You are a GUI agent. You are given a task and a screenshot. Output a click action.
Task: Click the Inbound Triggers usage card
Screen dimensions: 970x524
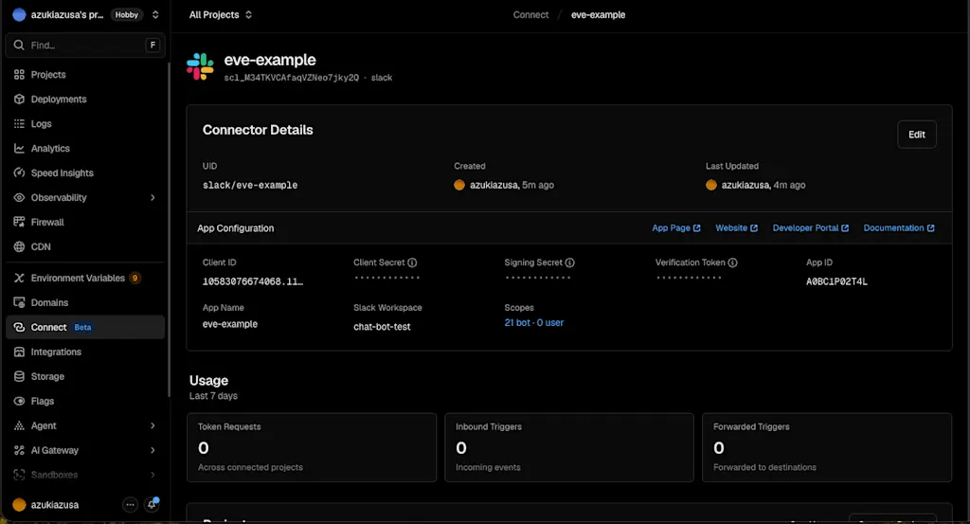pyautogui.click(x=569, y=447)
